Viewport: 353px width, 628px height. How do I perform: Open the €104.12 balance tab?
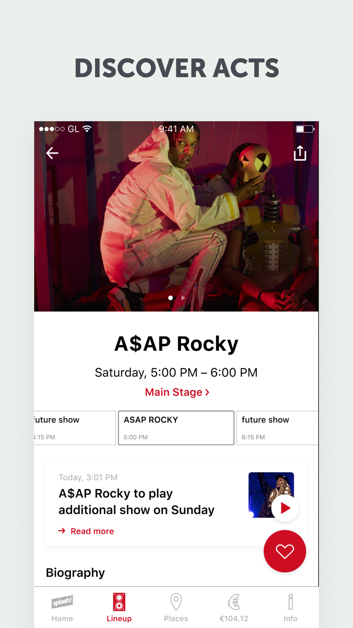coord(233,608)
